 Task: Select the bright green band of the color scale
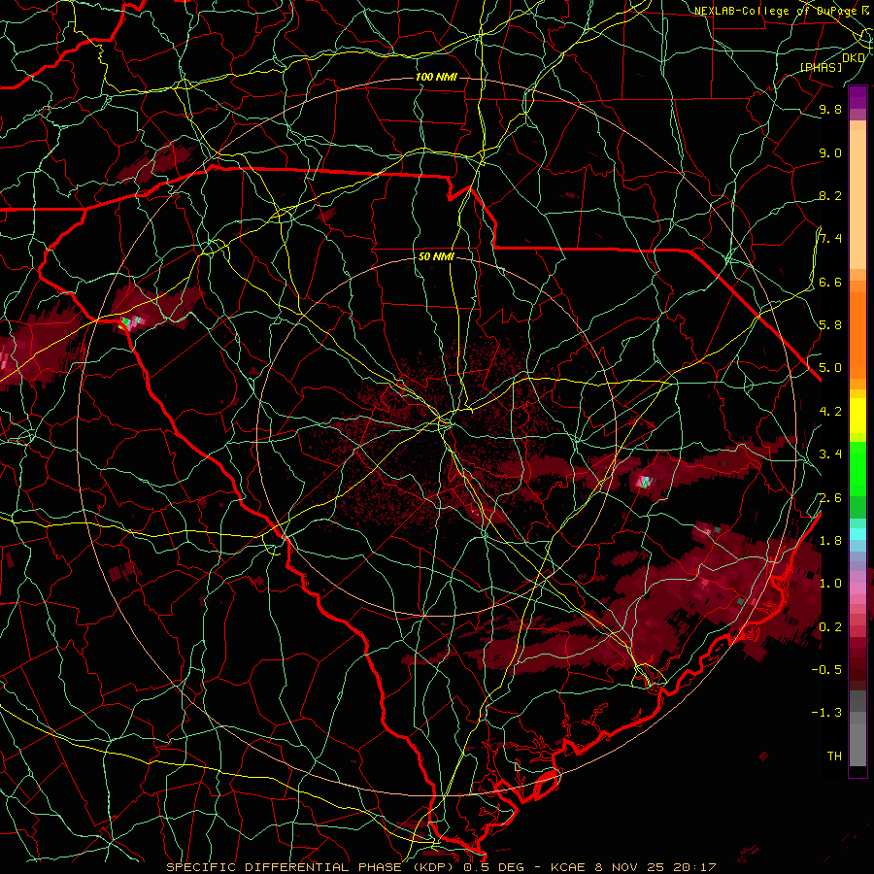pos(857,468)
